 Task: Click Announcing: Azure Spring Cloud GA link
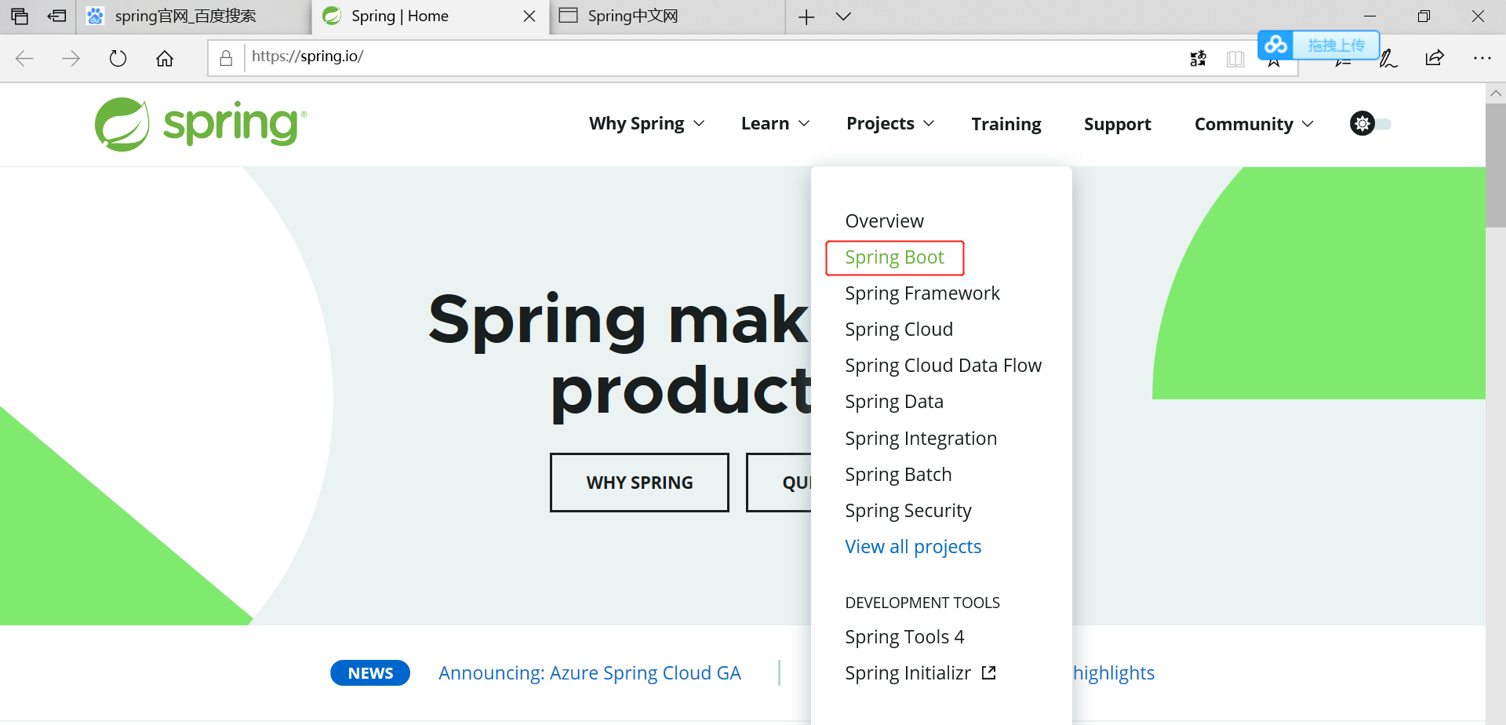tap(590, 673)
